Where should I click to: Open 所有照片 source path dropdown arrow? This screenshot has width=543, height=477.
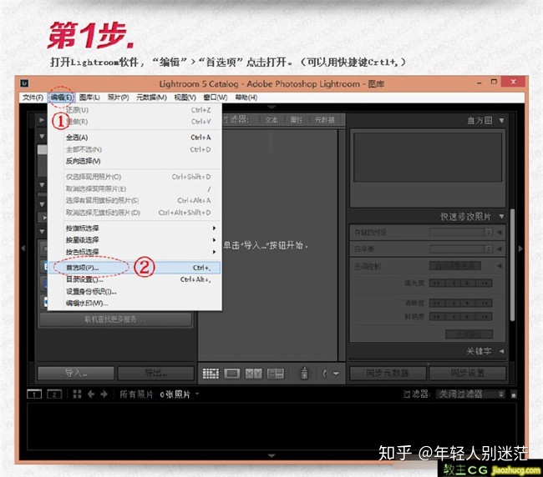click(197, 394)
